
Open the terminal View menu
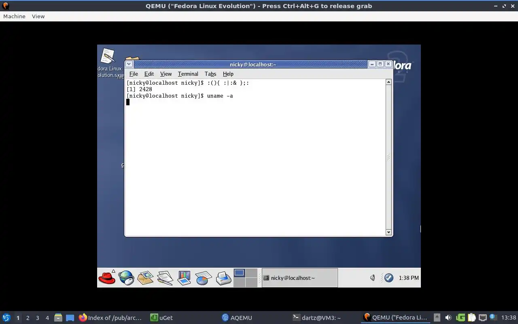[166, 74]
